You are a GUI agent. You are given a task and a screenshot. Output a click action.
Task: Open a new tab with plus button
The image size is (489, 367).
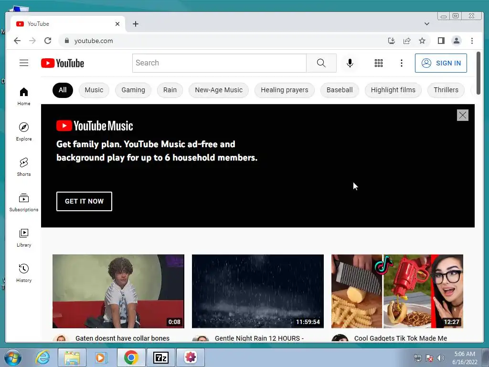point(135,24)
